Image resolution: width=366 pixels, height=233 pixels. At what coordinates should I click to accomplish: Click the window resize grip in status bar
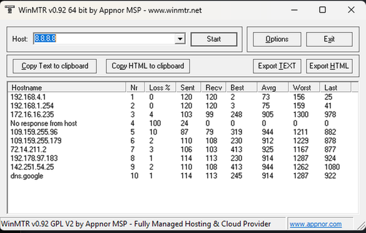click(x=361, y=226)
